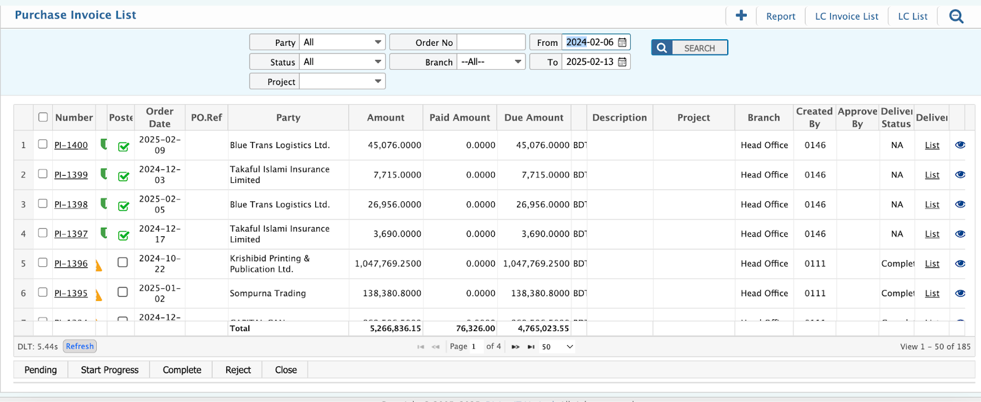Go to next page pager icon
This screenshot has width=981, height=402.
(x=515, y=347)
